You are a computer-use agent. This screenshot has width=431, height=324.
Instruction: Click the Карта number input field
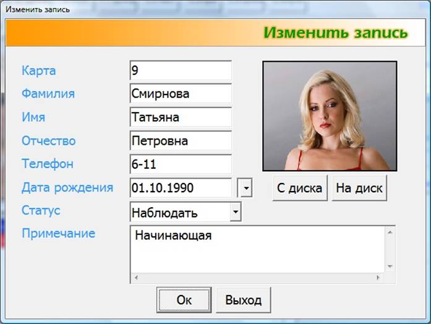point(181,70)
